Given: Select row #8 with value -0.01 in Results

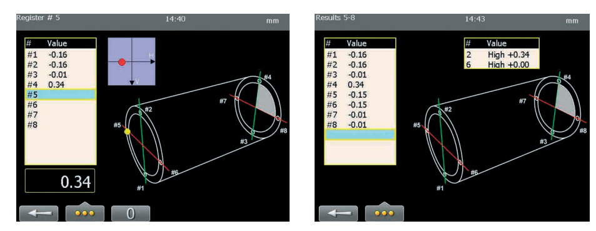Looking at the screenshot, I should click(x=360, y=125).
